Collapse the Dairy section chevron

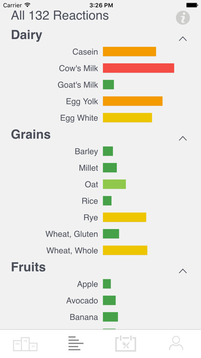point(183,39)
